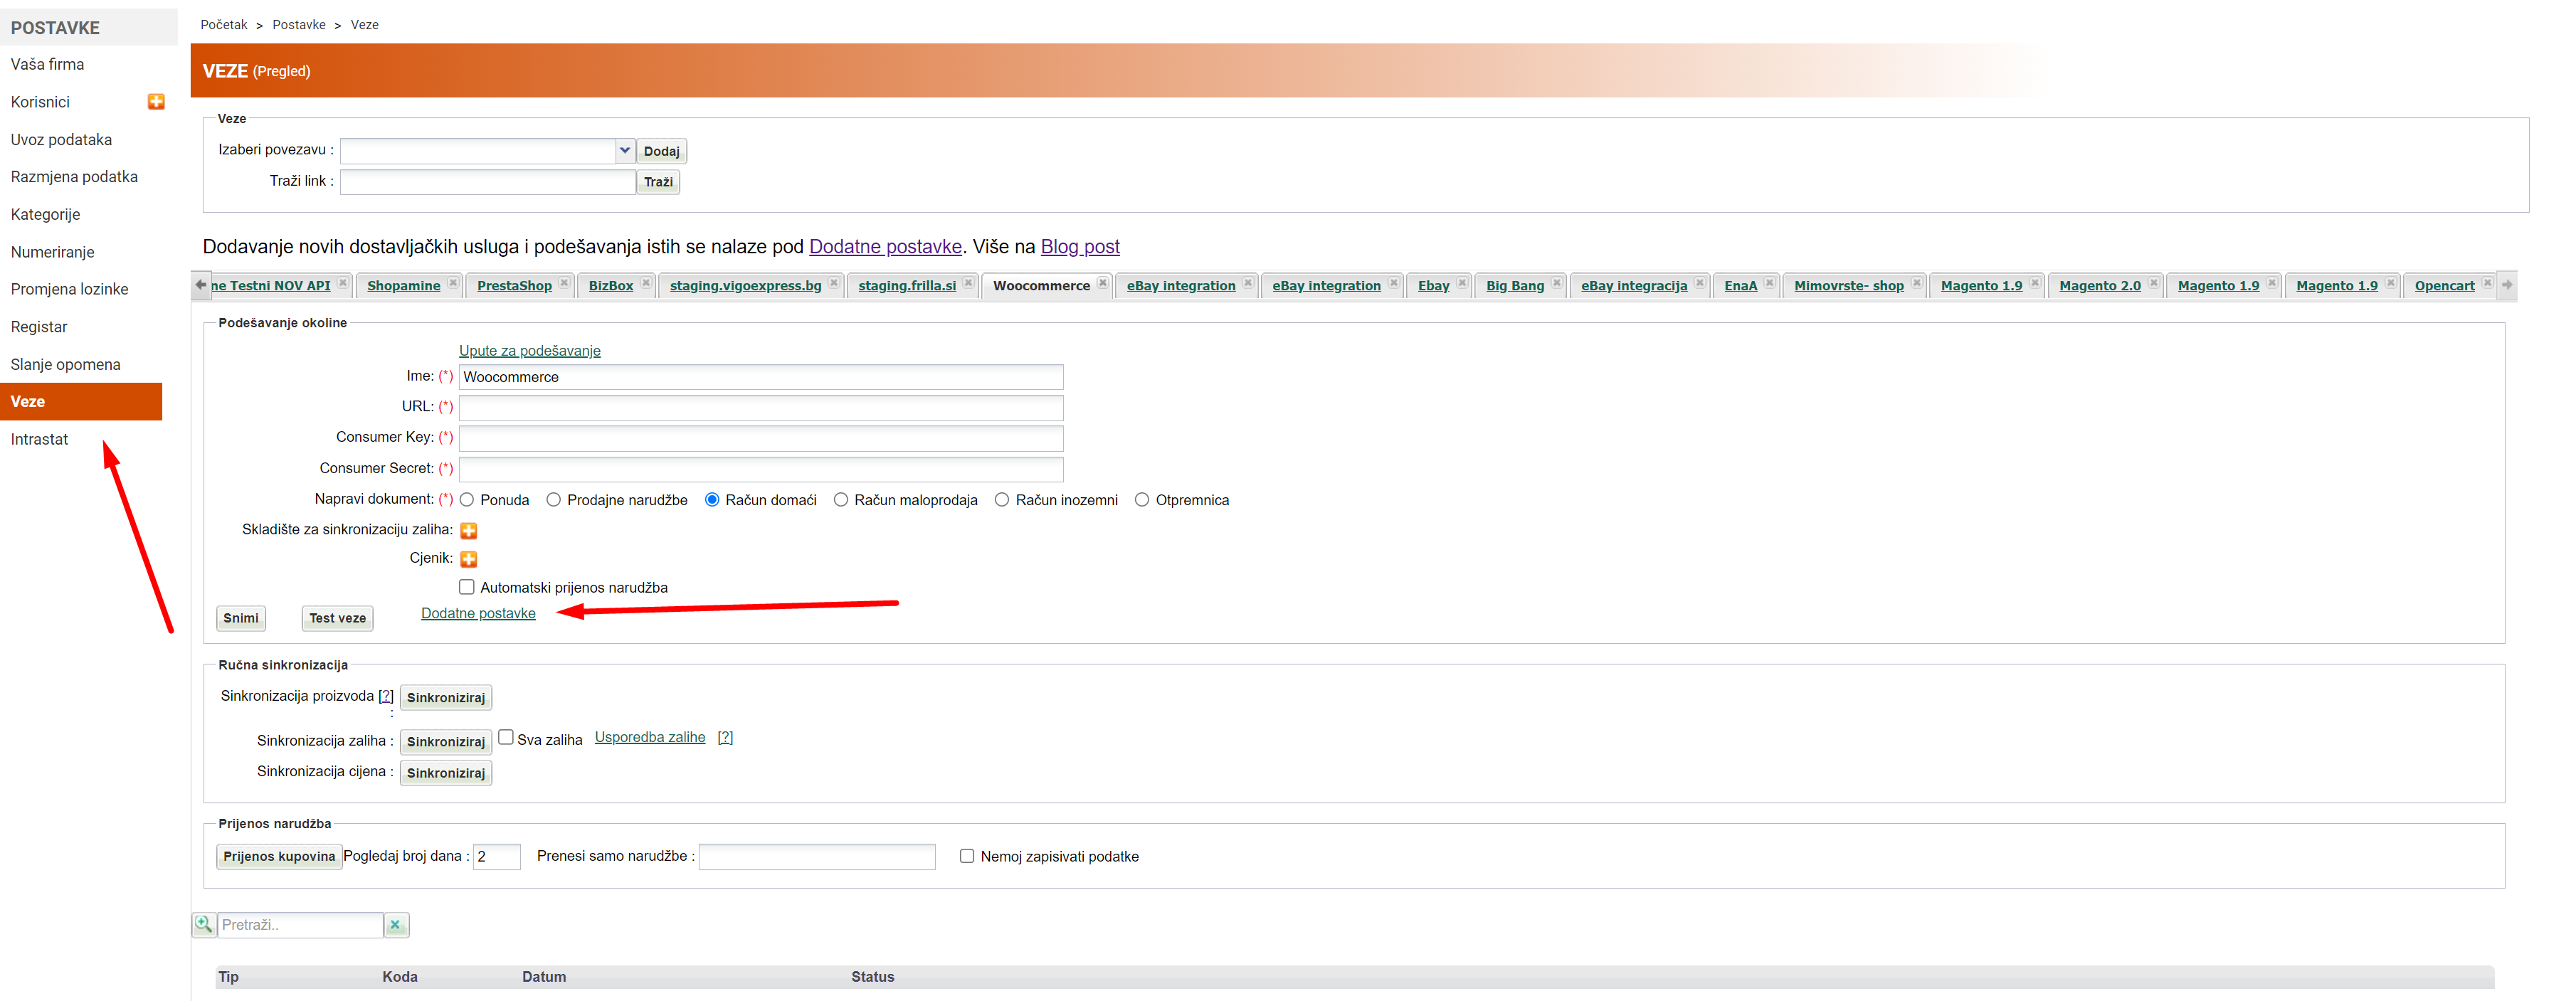Click the Cjenik plus icon
This screenshot has height=1001, width=2576.
tap(468, 559)
